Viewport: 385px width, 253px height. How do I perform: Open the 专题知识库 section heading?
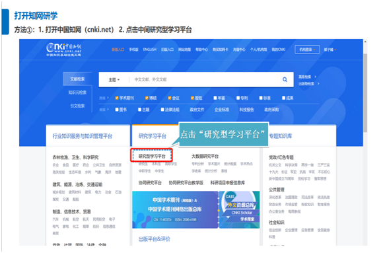tap(281, 136)
